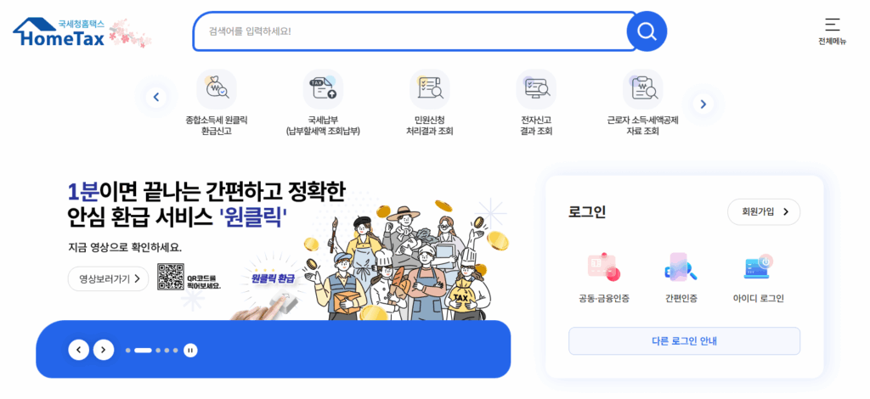The image size is (870, 399).
Task: Click 영상보러가기 button on banner
Action: click(x=108, y=278)
